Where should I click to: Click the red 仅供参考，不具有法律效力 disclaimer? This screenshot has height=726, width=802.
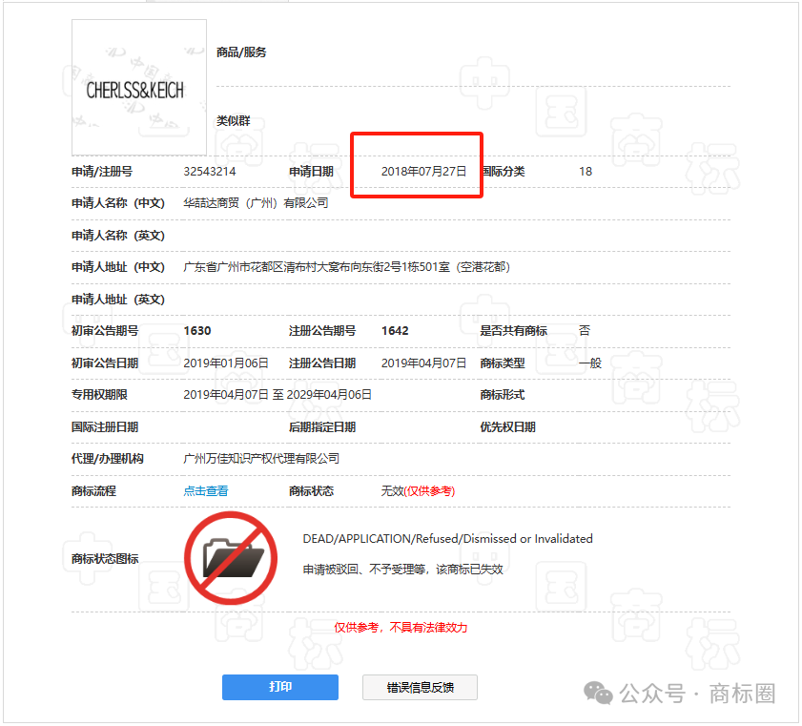tap(401, 627)
